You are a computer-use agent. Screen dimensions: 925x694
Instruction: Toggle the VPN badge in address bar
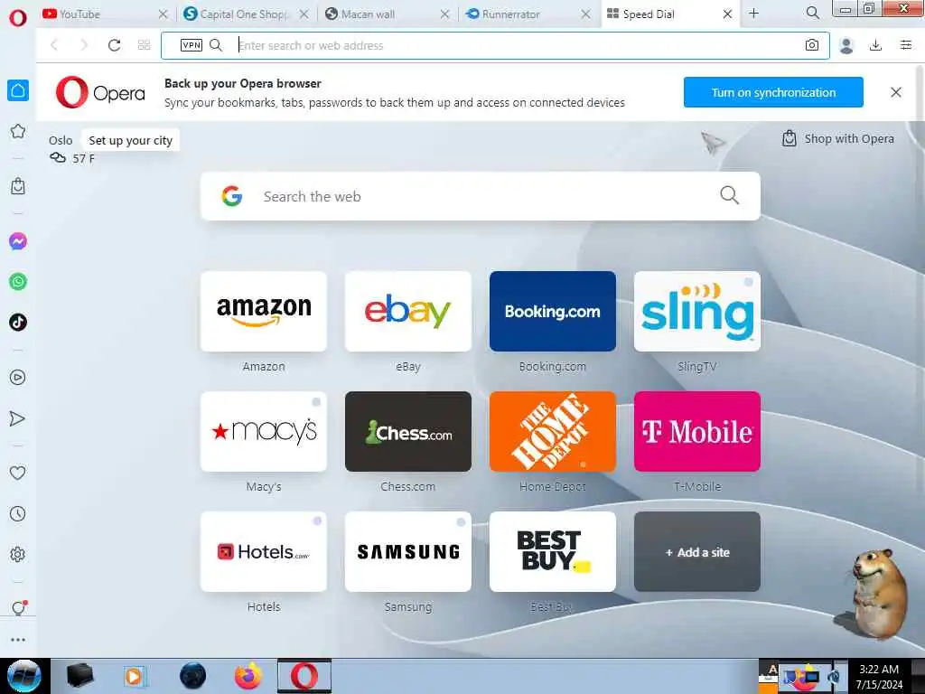(192, 45)
